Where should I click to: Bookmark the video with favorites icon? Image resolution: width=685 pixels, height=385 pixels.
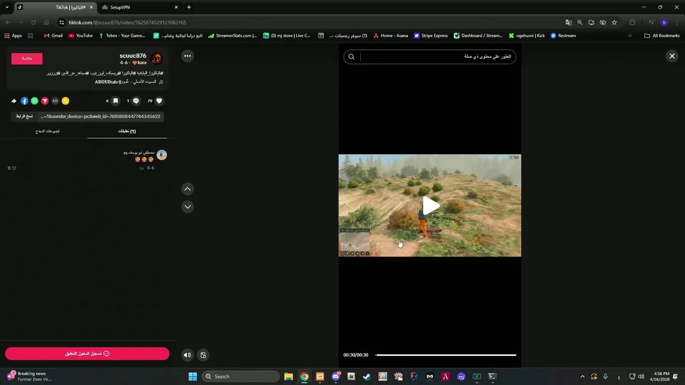[x=115, y=101]
